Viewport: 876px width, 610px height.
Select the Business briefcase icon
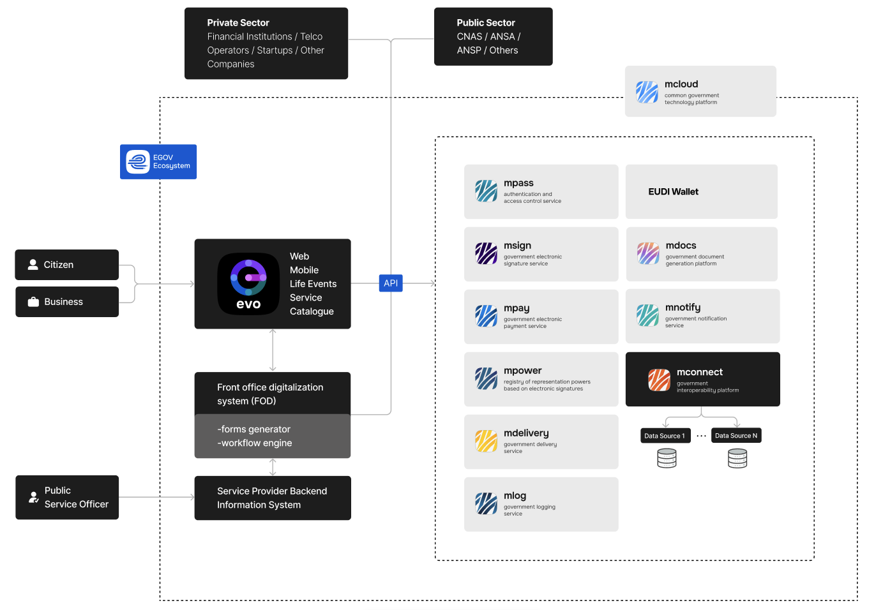point(33,301)
